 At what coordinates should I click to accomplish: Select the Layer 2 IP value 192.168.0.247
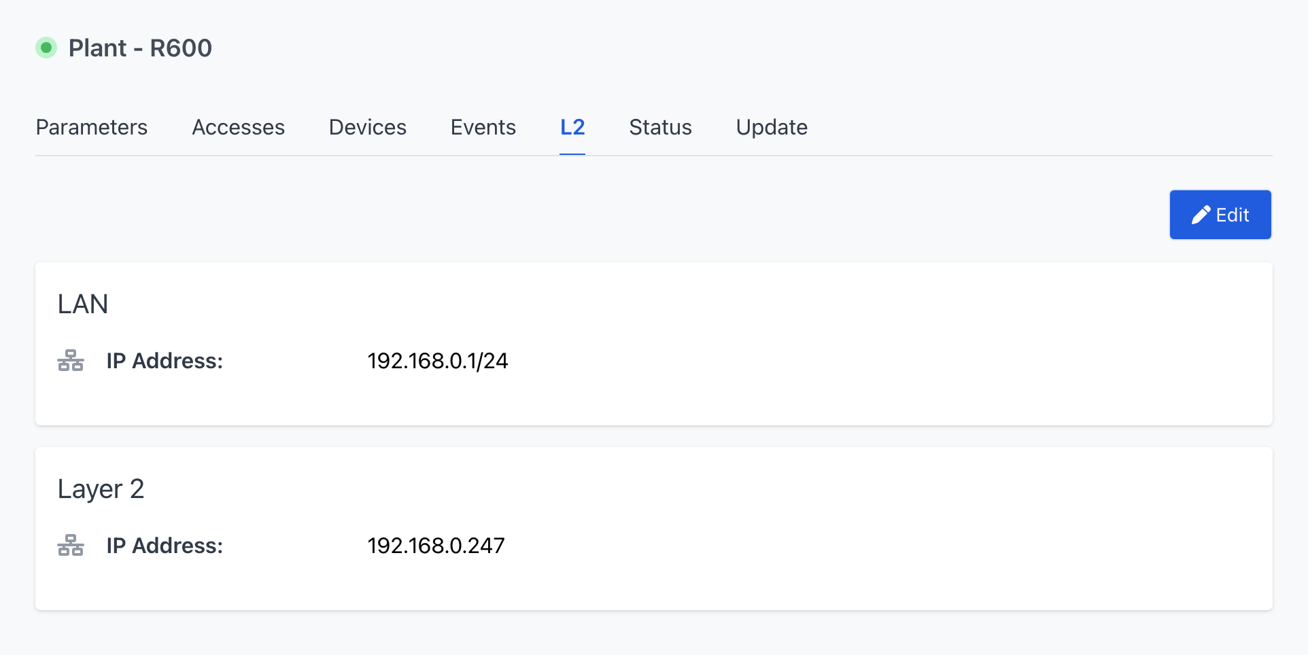coord(436,546)
